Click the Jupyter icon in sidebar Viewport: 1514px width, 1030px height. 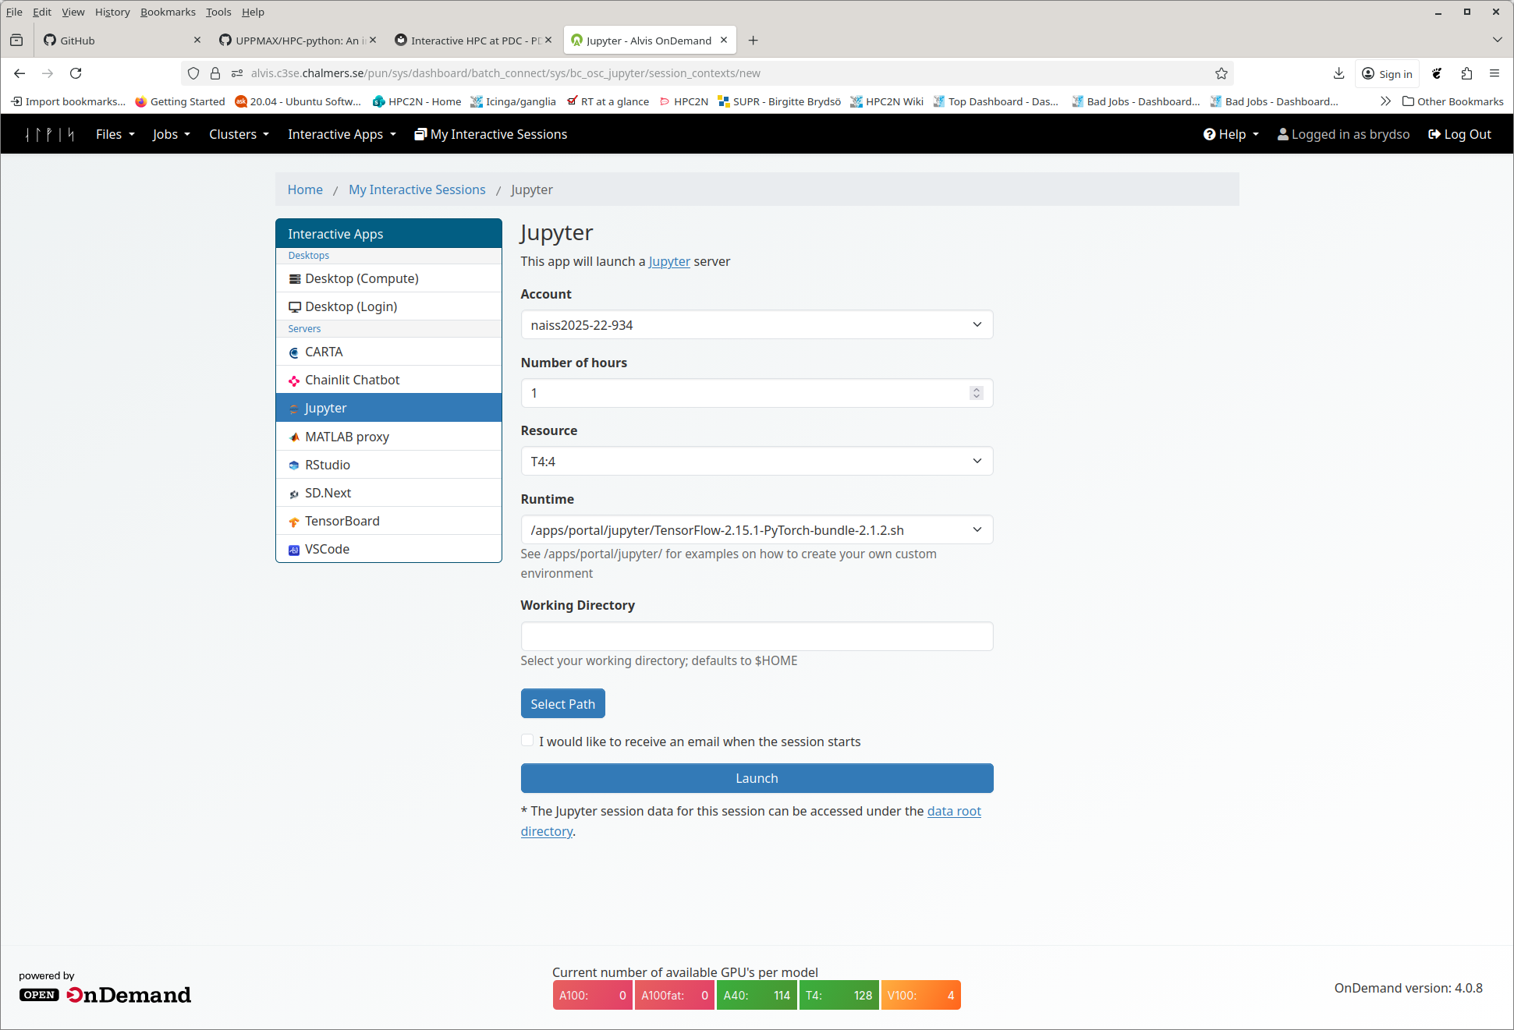pyautogui.click(x=294, y=409)
